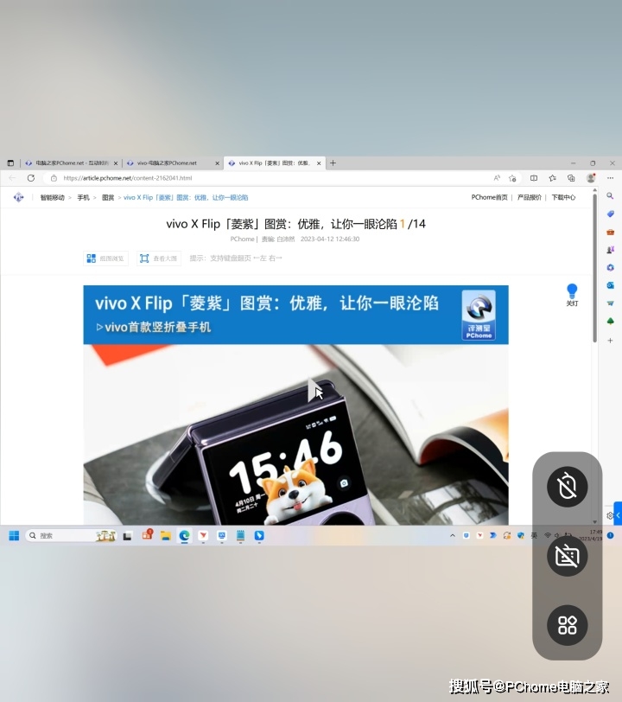Open the Collections icon
This screenshot has width=622, height=702.
tap(571, 178)
